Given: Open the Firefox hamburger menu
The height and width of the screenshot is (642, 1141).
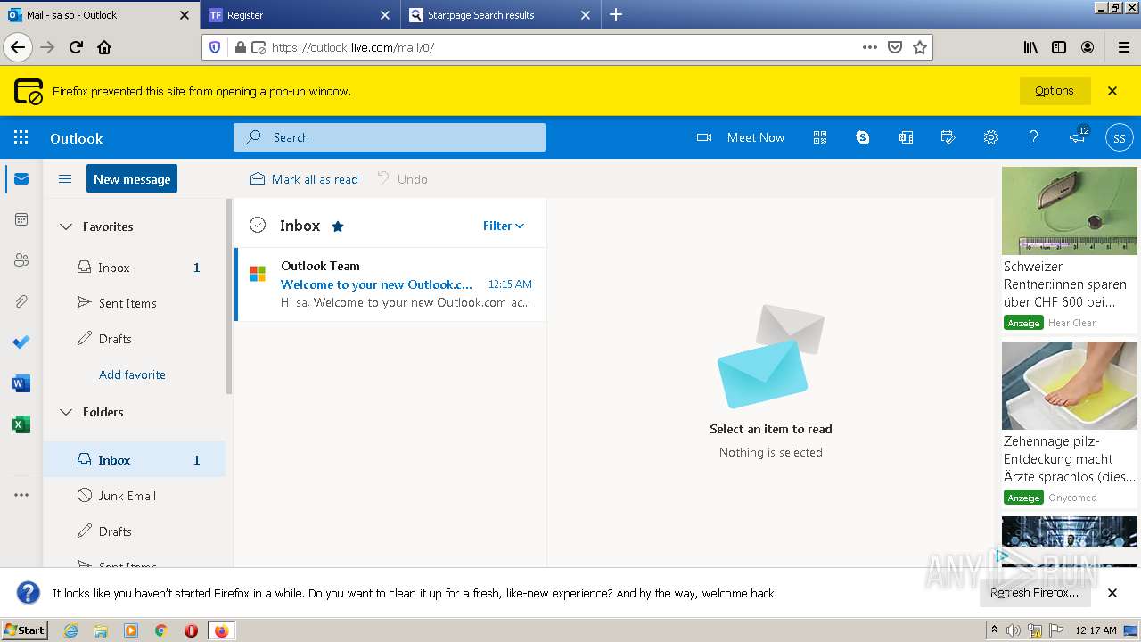Looking at the screenshot, I should (x=1123, y=47).
